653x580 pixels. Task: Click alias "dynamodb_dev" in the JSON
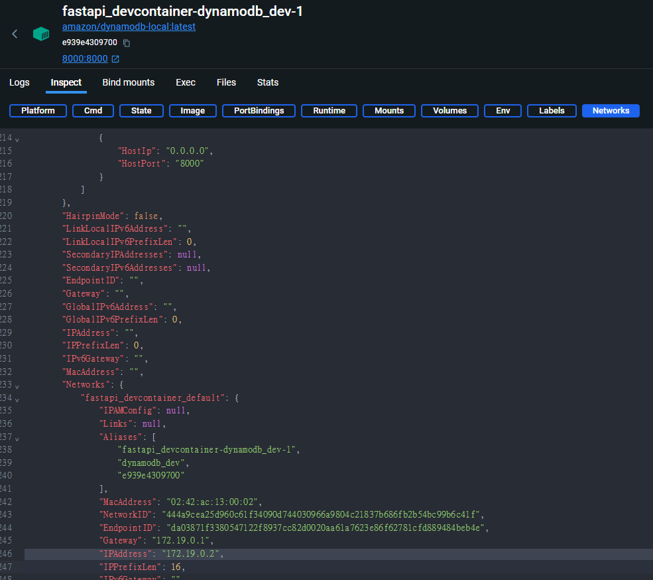pos(150,463)
